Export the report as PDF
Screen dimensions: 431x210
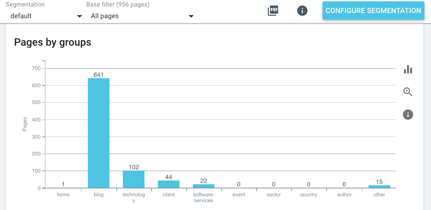pyautogui.click(x=273, y=11)
